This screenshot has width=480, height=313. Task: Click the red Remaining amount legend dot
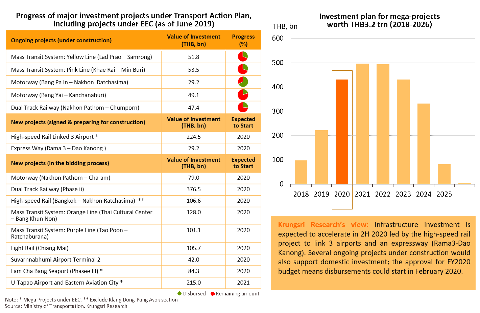click(213, 294)
